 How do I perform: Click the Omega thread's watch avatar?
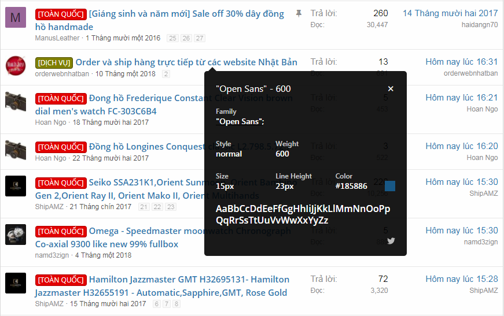coord(16,235)
